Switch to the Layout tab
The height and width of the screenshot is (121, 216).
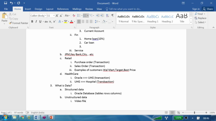(x=50, y=9)
